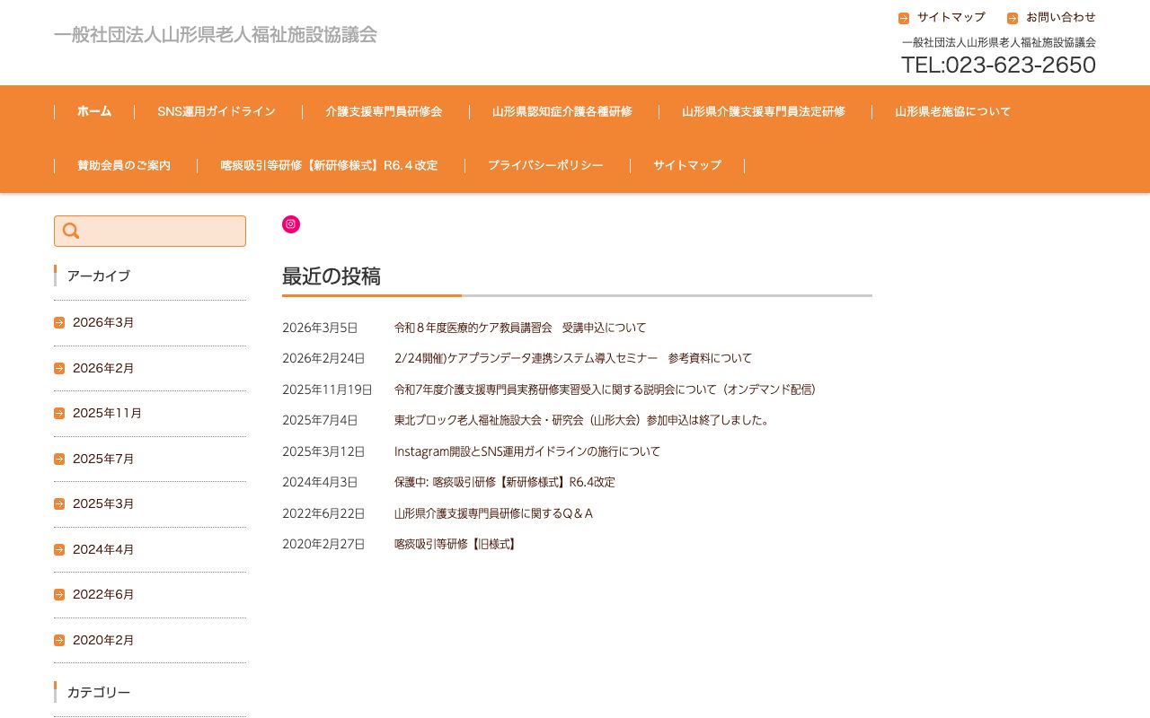Click the orange arrow icon next to 2026年3月
The width and height of the screenshot is (1150, 718).
(59, 322)
